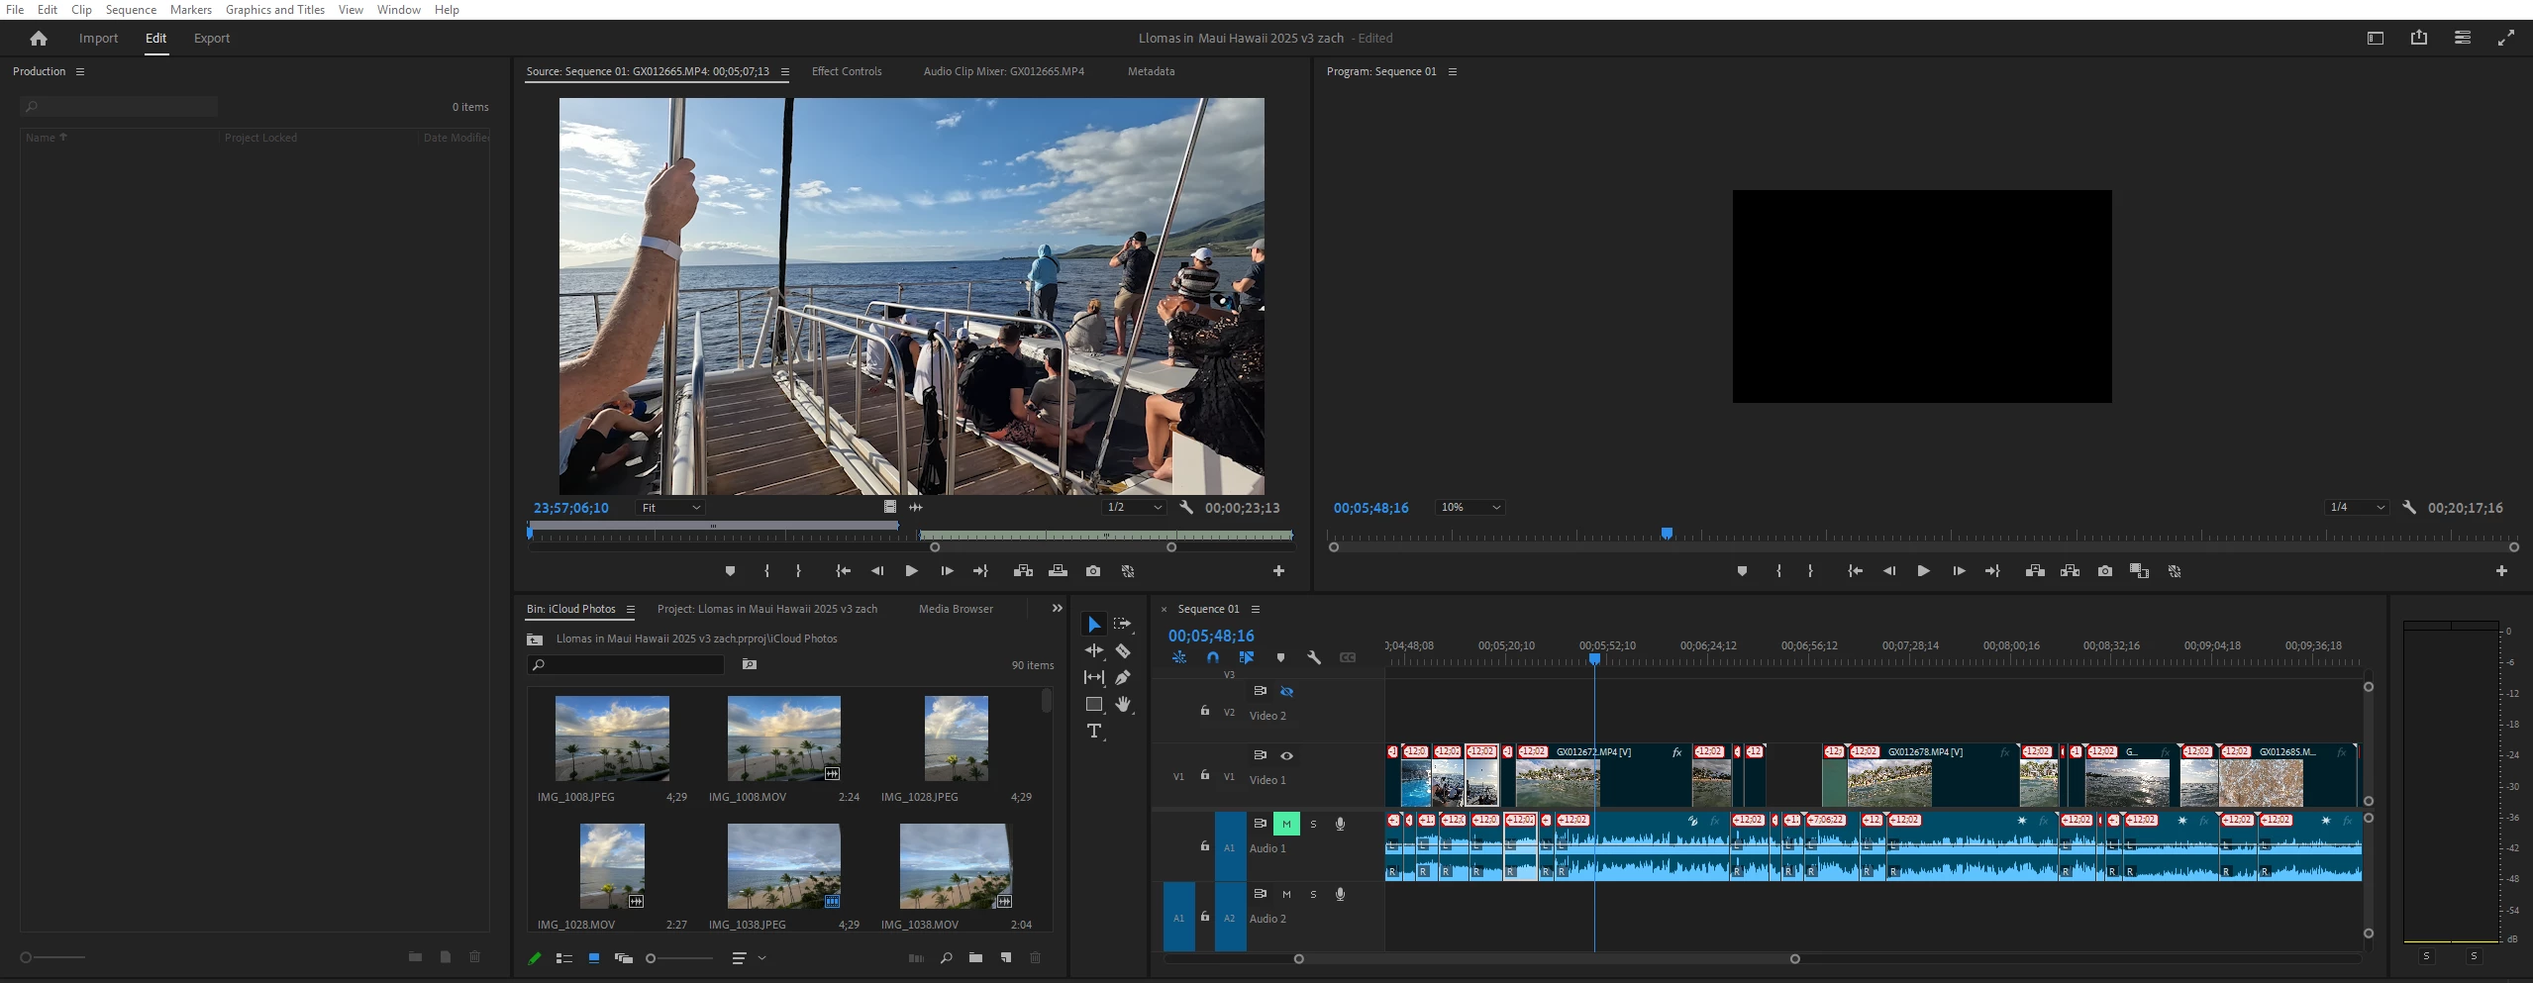2533x983 pixels.
Task: Open timeline display settings wrench
Action: [x=1314, y=657]
